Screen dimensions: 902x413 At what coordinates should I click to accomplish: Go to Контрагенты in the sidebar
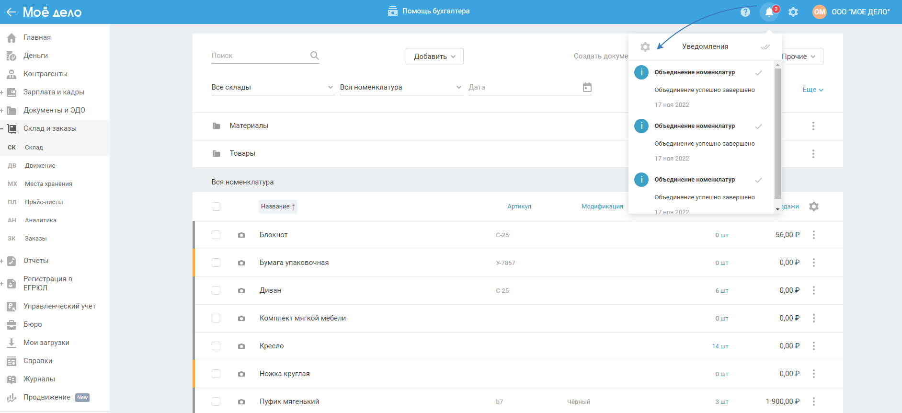[46, 74]
